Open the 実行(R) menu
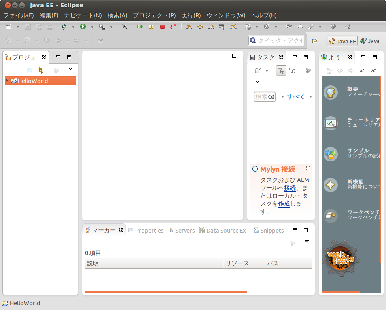386x310 pixels. [191, 15]
